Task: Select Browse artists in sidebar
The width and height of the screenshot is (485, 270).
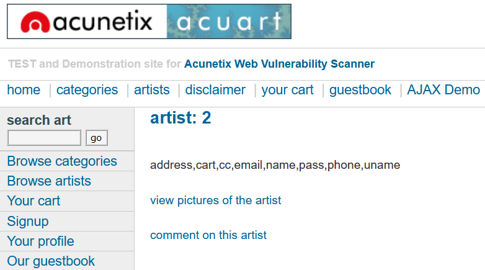Action: [x=49, y=181]
